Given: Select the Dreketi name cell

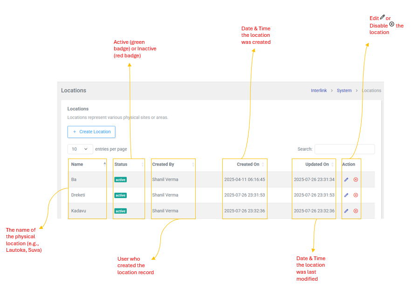Looking at the screenshot, I should click(78, 195).
